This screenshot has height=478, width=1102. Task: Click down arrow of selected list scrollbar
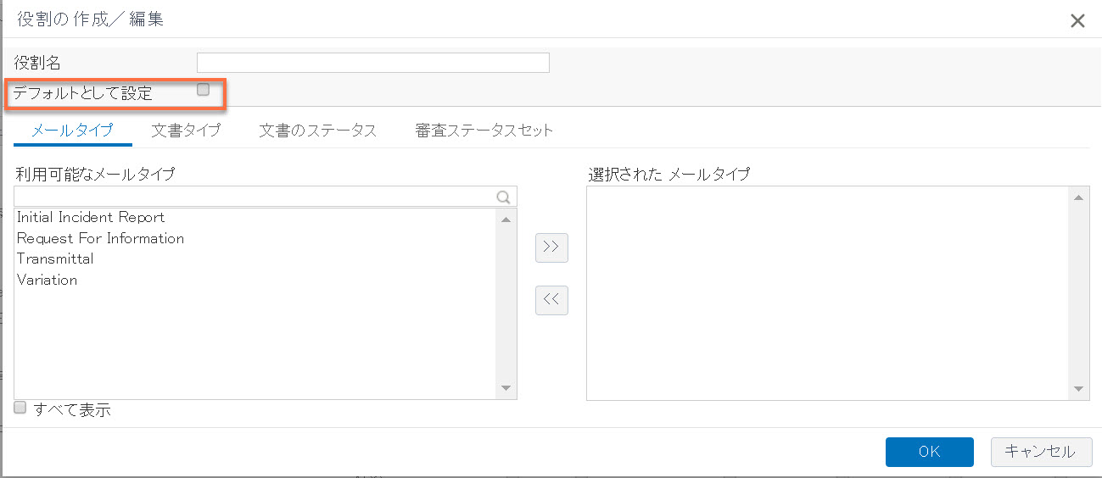point(1080,389)
